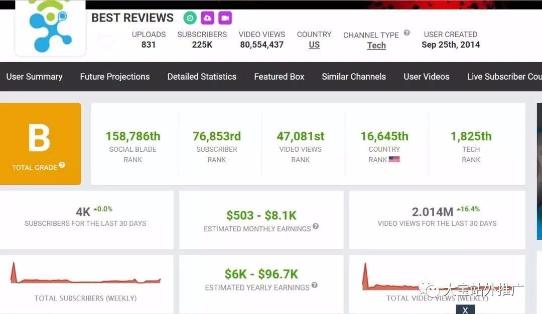Viewport: 542px width, 314px height.
Task: Open Live Subscriber Count tab
Action: (504, 77)
